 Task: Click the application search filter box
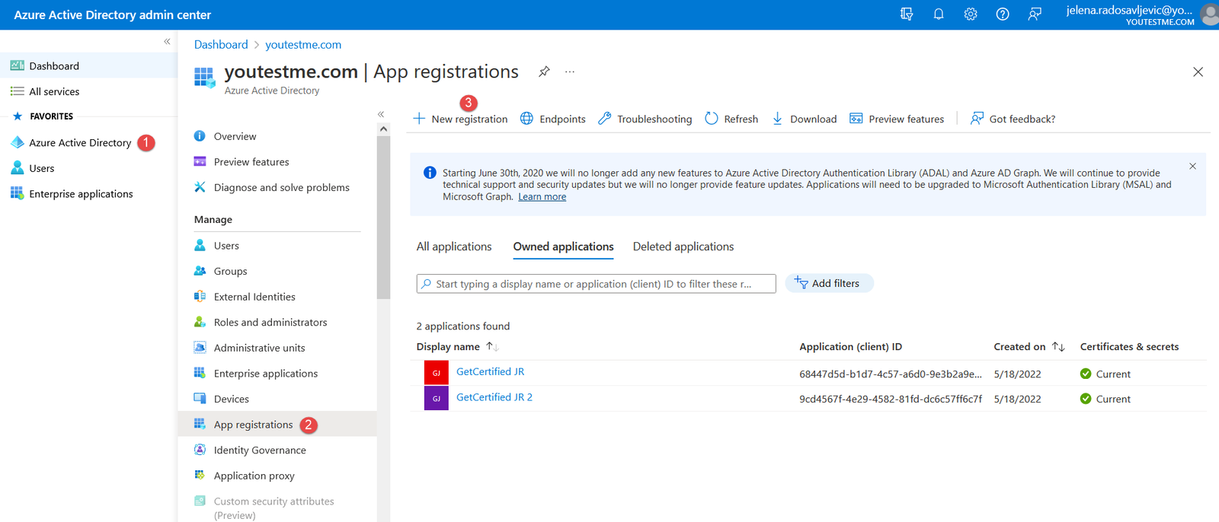(596, 284)
